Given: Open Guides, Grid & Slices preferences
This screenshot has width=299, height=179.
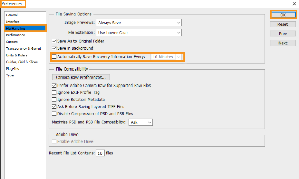Looking at the screenshot, I should click(22, 62).
